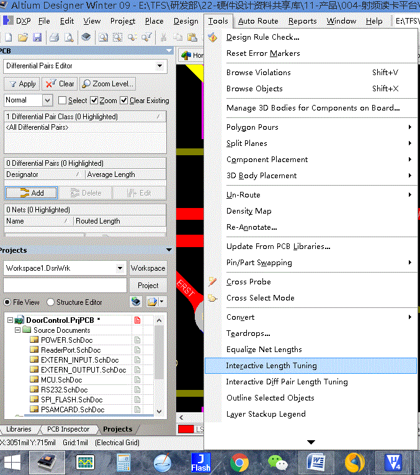Open the Design menu
This screenshot has width=420, height=475.
[185, 21]
